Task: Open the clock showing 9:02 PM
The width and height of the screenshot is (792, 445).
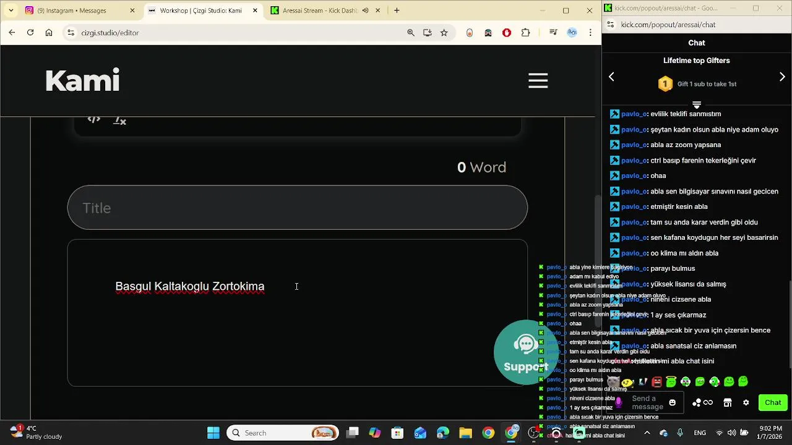Action: point(770,432)
